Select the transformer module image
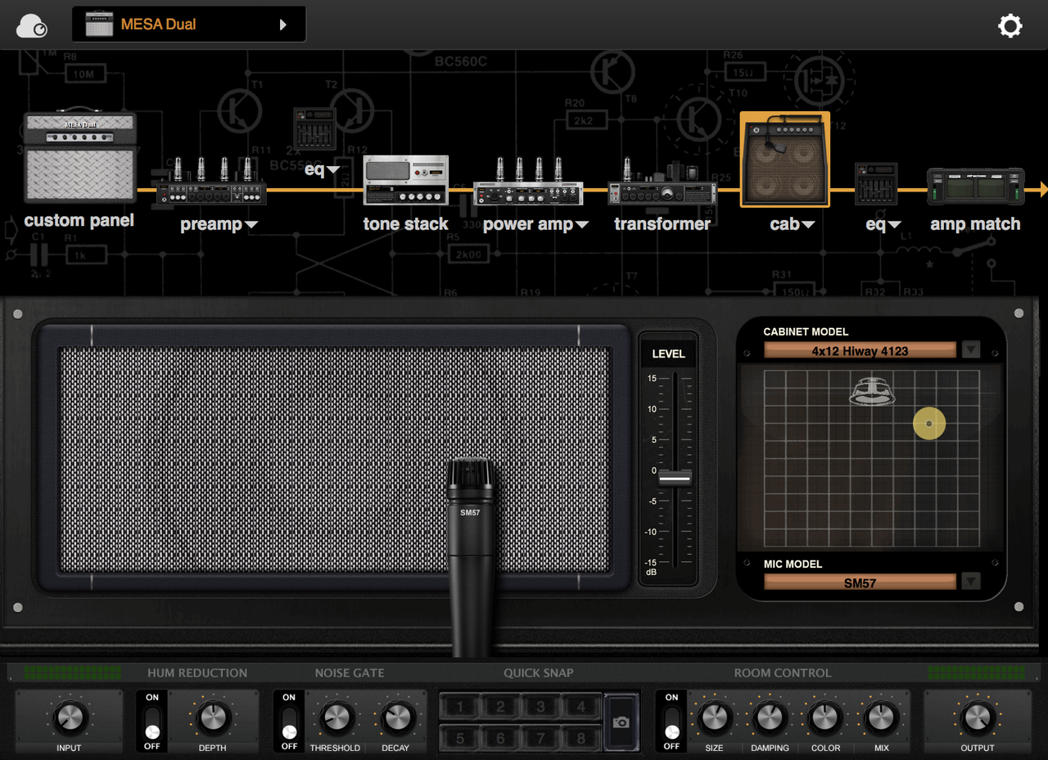The width and height of the screenshot is (1048, 760). click(662, 182)
